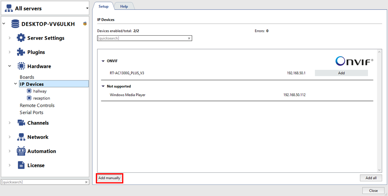Click the Network icon in tree
This screenshot has width=388, height=196.
(x=21, y=137)
